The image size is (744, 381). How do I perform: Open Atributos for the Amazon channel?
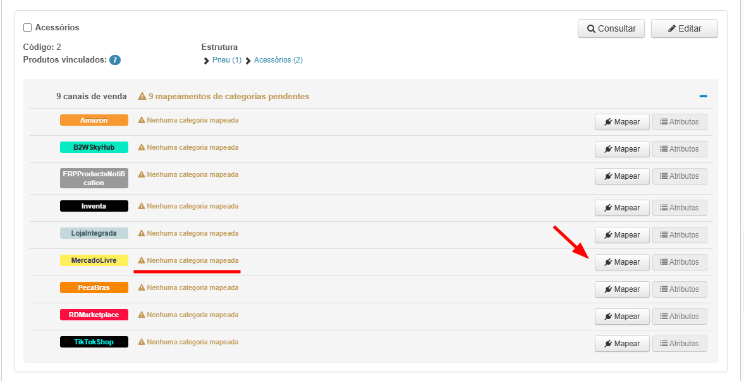[x=680, y=122]
